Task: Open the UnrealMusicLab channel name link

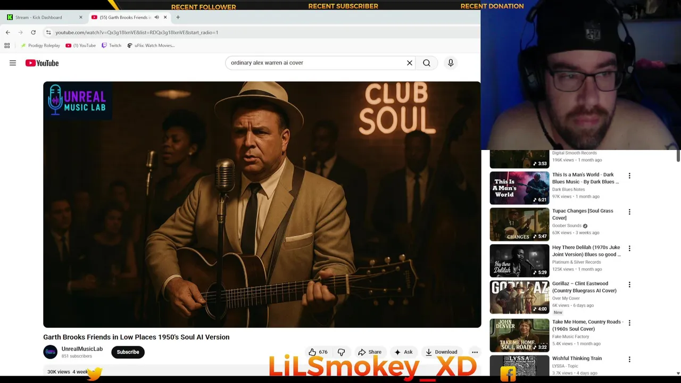Action: [82, 349]
